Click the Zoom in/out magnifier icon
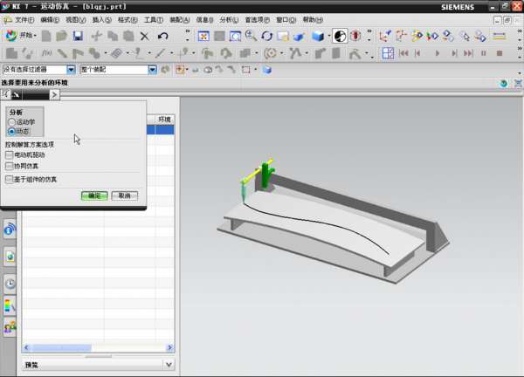 click(x=251, y=36)
